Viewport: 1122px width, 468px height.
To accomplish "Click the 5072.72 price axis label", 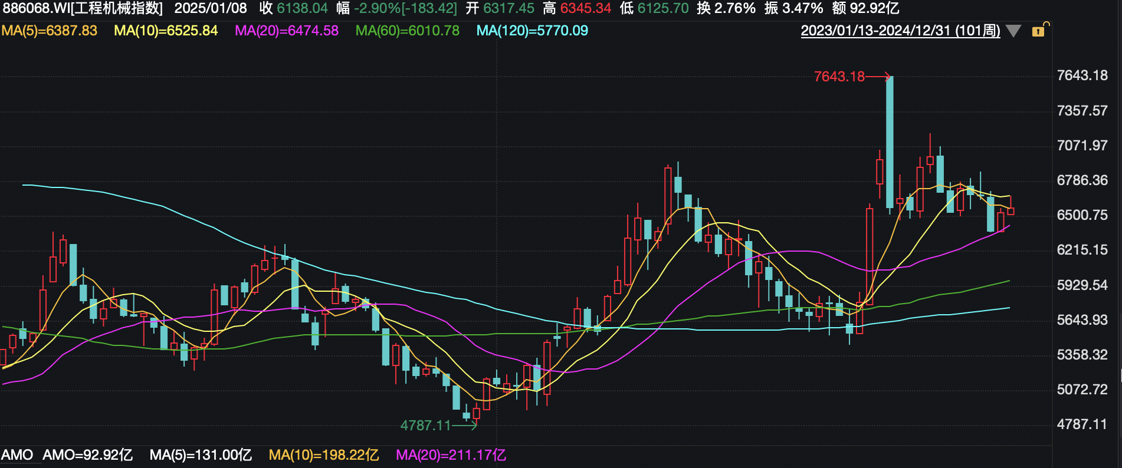I will pos(1082,390).
